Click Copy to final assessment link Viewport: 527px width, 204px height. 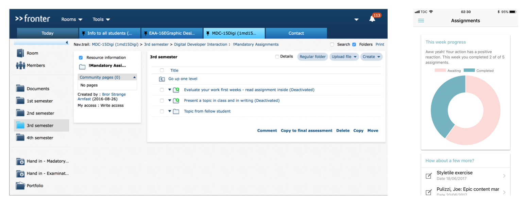[x=307, y=131]
